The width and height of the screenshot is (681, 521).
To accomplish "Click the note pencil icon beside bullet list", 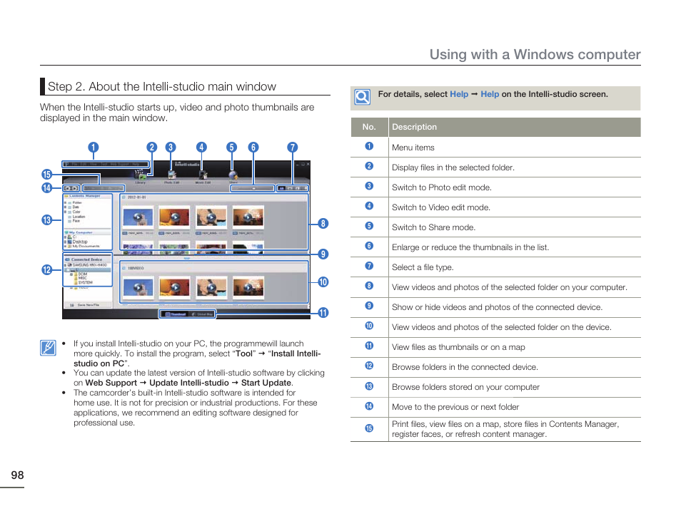I will point(49,348).
